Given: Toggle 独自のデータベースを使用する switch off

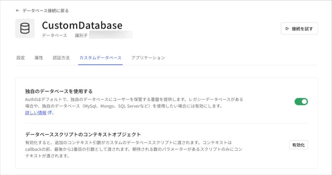Looking at the screenshot, I should pyautogui.click(x=301, y=102).
